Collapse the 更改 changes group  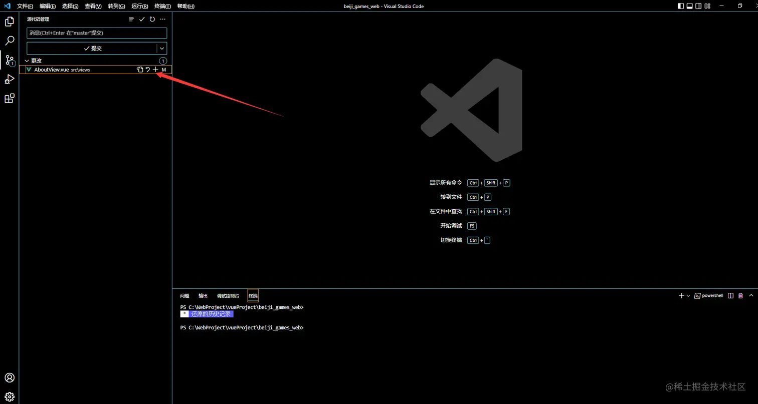[x=27, y=61]
